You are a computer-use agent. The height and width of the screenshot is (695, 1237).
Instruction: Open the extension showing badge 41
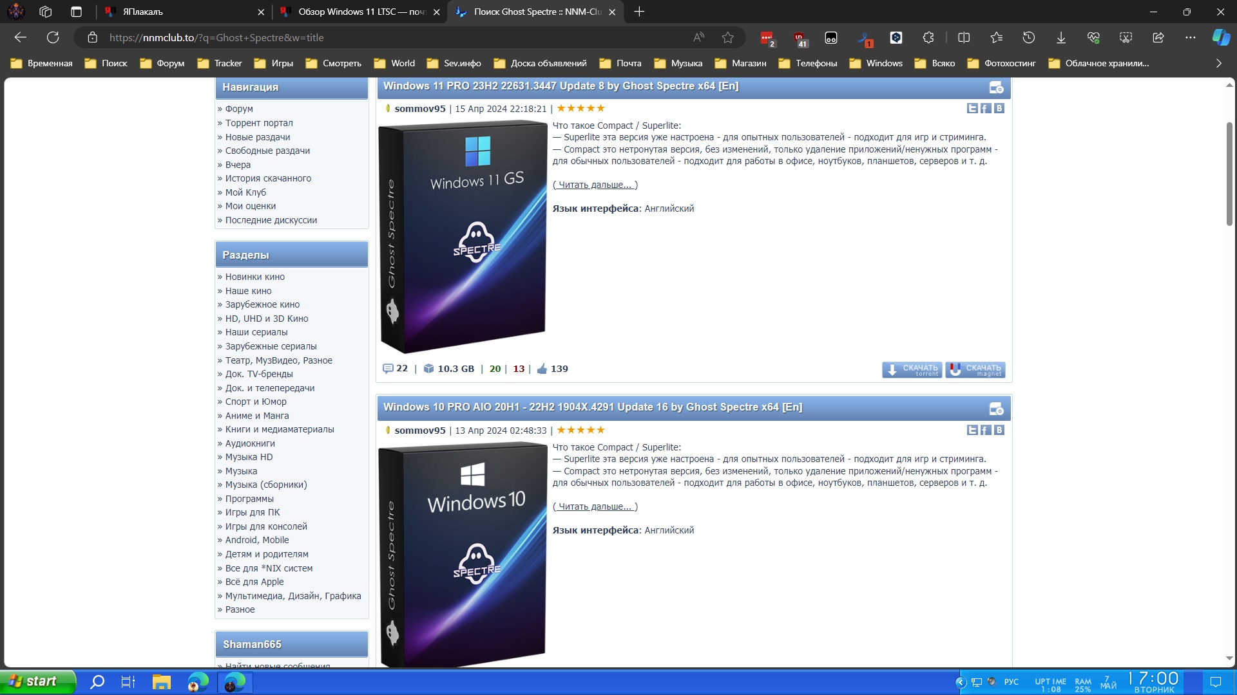[800, 38]
